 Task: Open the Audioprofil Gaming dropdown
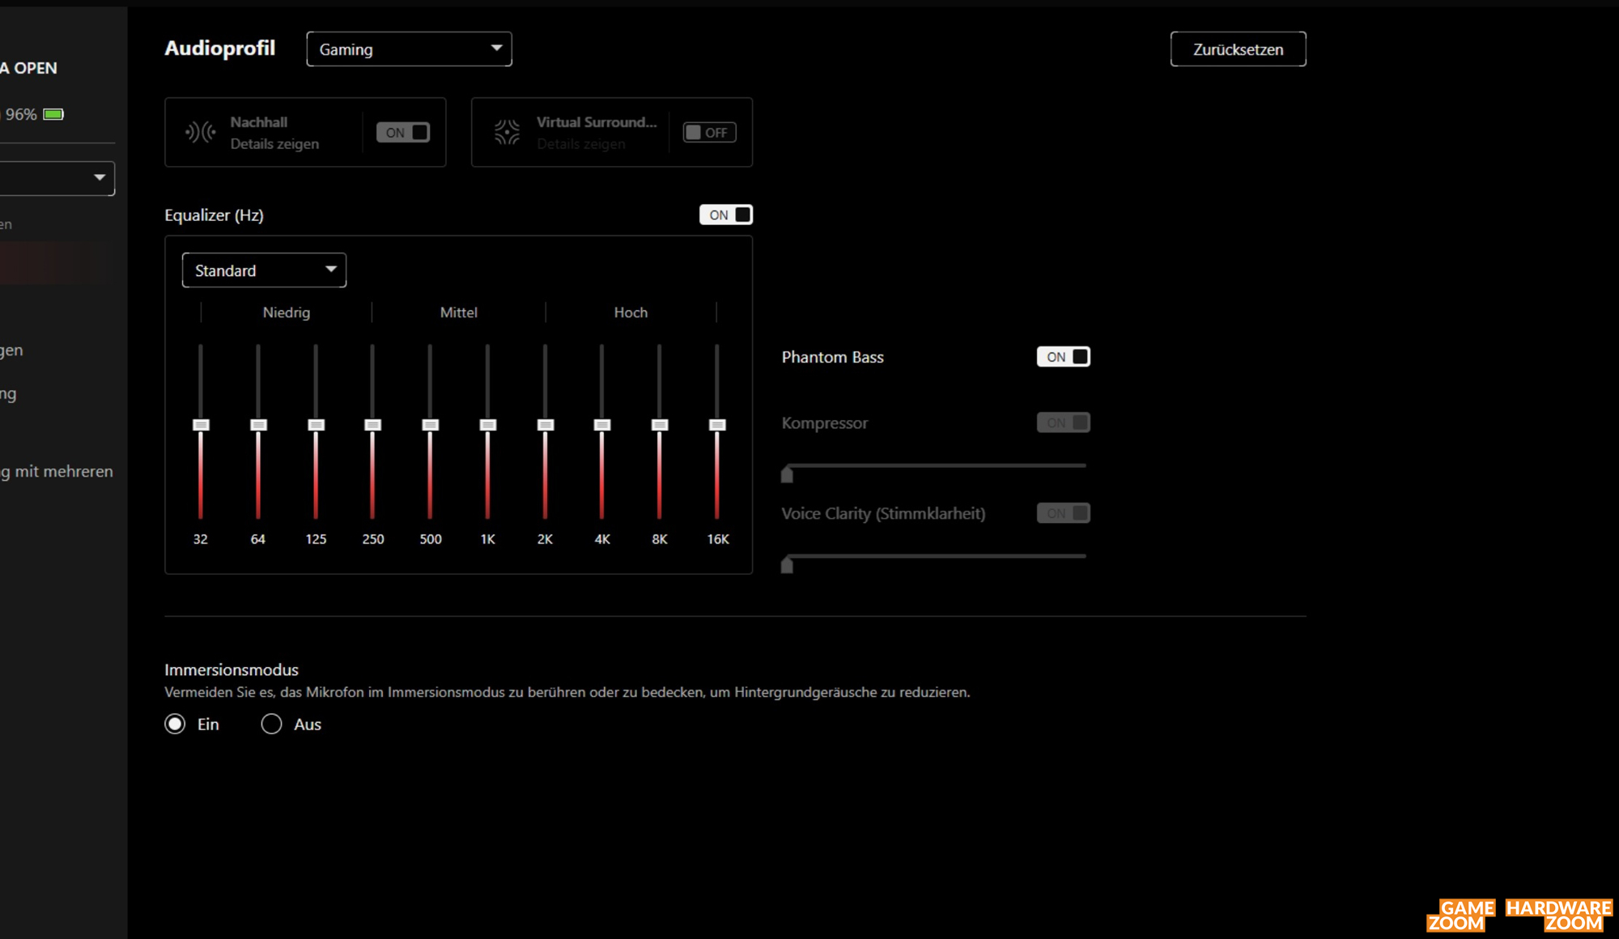[x=409, y=49]
